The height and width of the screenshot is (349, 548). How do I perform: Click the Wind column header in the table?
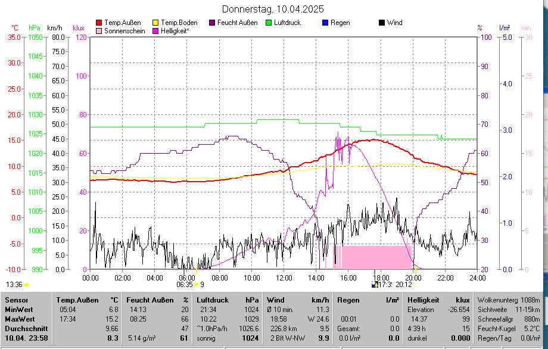pos(276,300)
